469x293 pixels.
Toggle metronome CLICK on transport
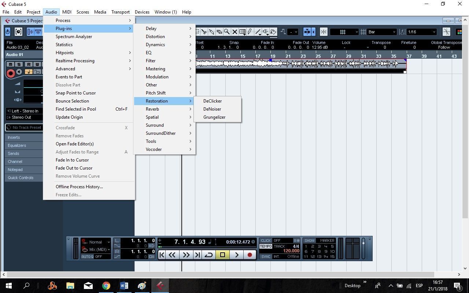[x=266, y=241]
